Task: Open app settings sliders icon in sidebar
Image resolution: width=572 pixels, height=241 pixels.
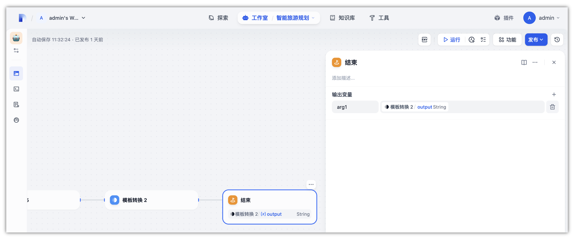Action: point(16,51)
